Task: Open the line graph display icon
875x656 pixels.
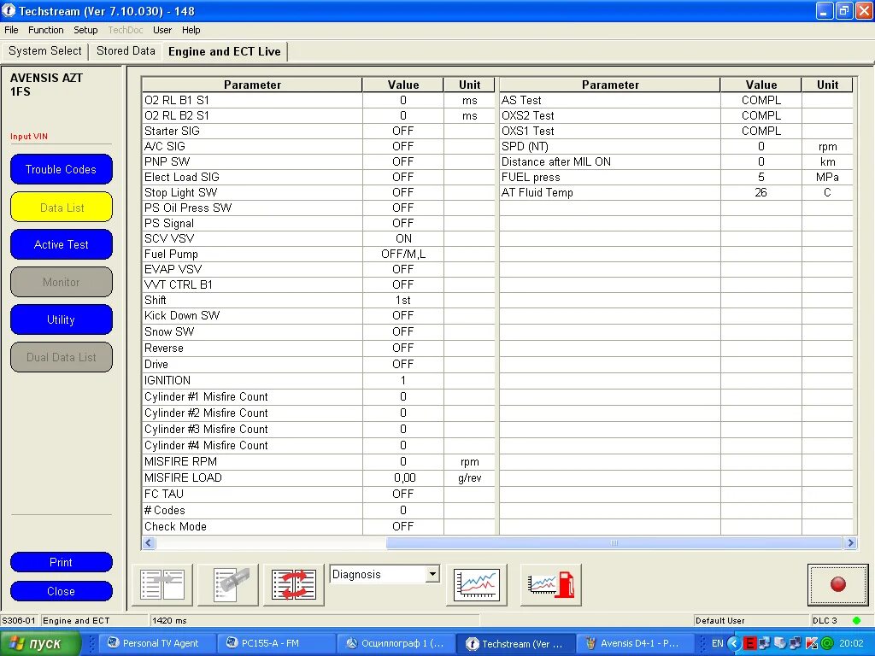Action: coord(477,584)
